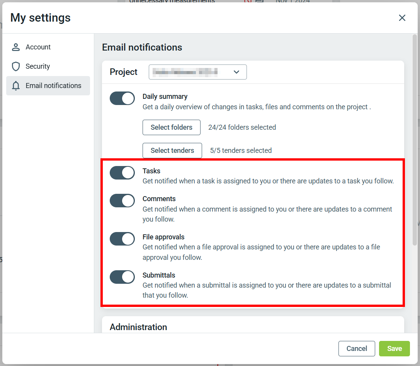The image size is (420, 366).
Task: Click the Email notifications bell icon
Action: pos(16,86)
